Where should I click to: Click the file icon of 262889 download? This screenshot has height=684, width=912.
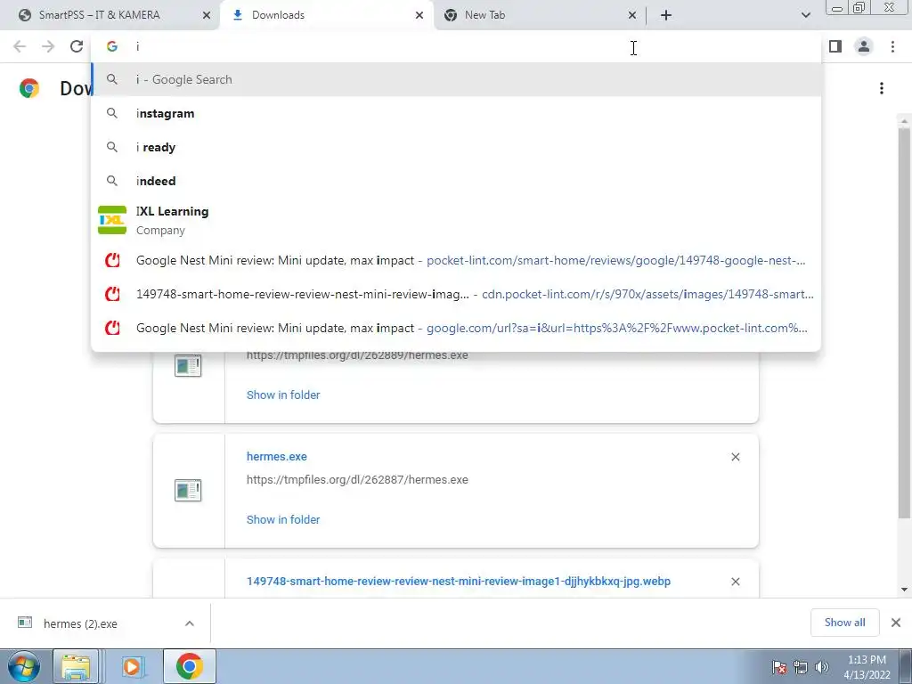coord(188,366)
